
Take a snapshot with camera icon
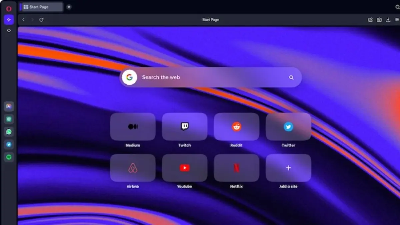click(379, 20)
